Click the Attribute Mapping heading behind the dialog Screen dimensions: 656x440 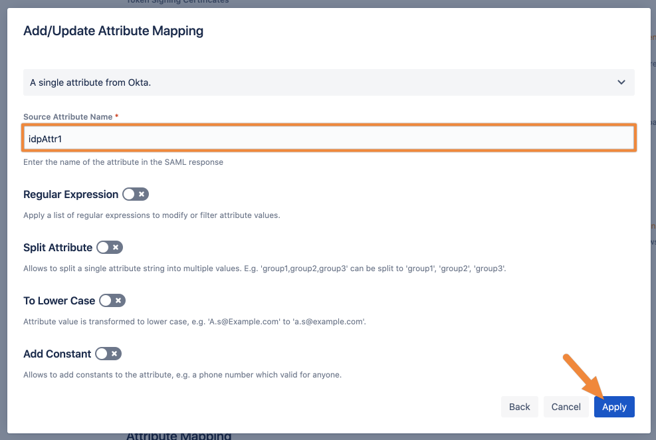179,436
